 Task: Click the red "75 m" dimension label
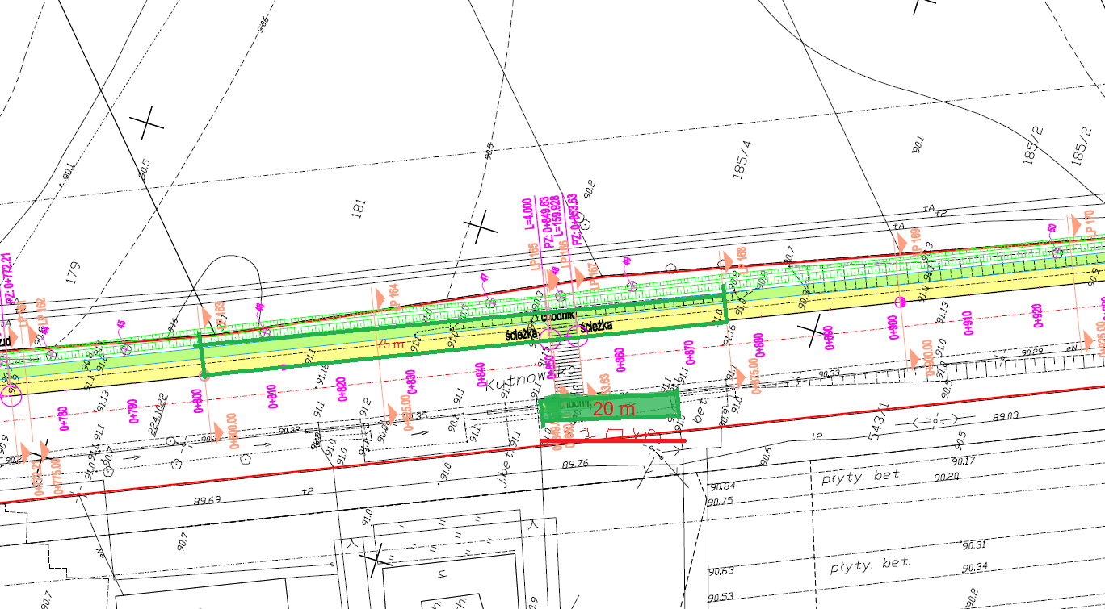tap(390, 344)
